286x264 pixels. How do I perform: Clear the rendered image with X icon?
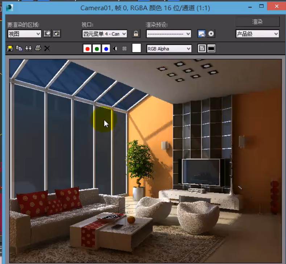click(x=47, y=48)
